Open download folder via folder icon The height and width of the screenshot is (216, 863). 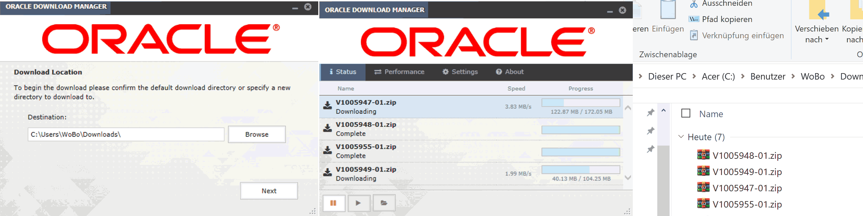[384, 203]
